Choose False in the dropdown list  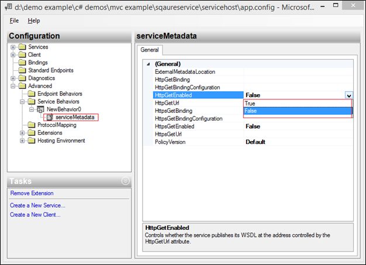tap(298, 111)
